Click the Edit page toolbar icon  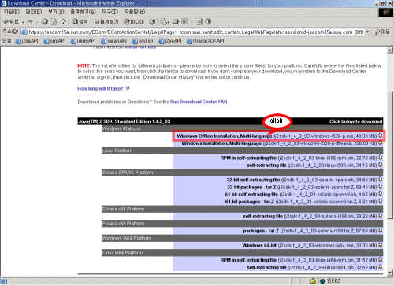184,22
